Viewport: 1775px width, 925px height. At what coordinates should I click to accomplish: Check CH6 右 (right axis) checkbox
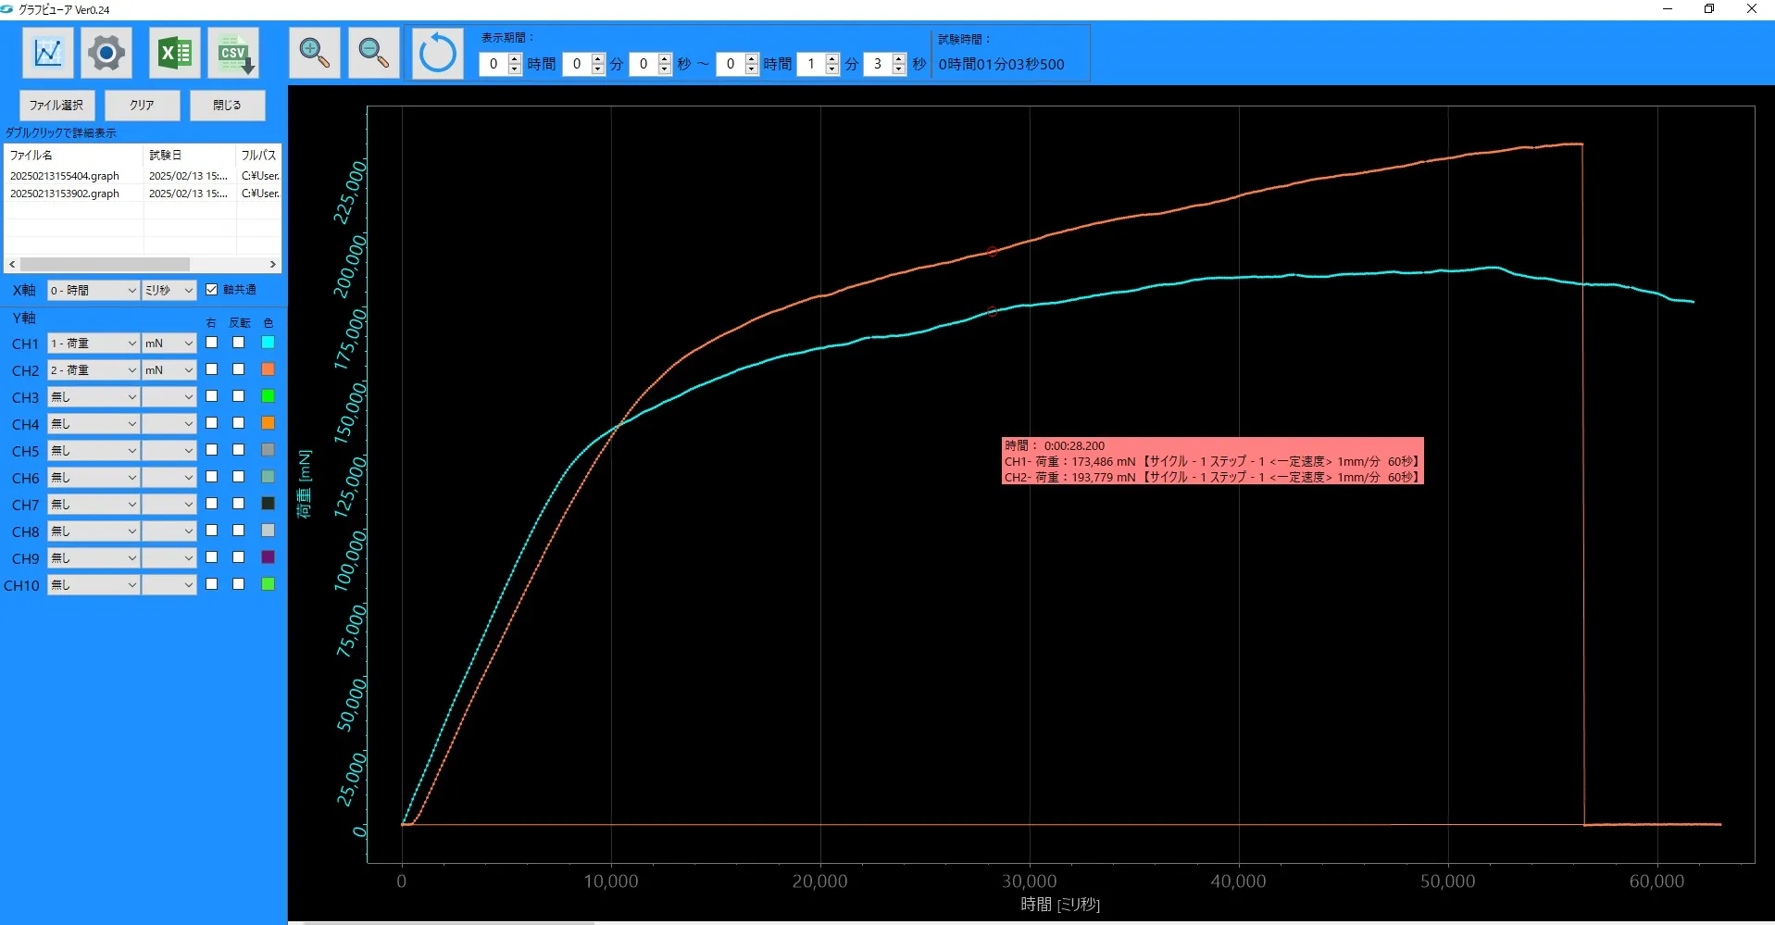tap(212, 477)
